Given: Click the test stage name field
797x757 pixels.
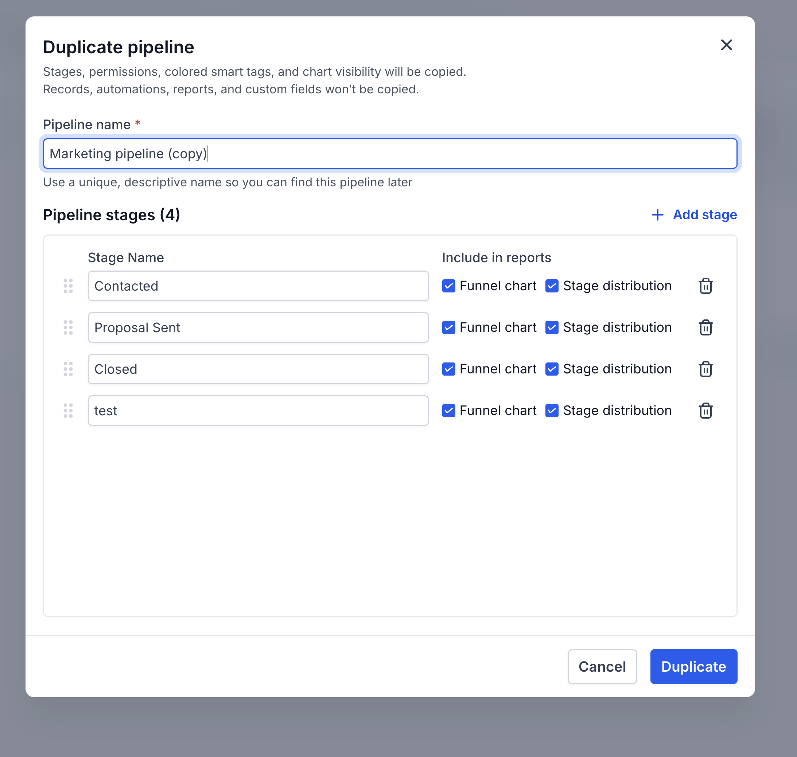Looking at the screenshot, I should click(258, 411).
